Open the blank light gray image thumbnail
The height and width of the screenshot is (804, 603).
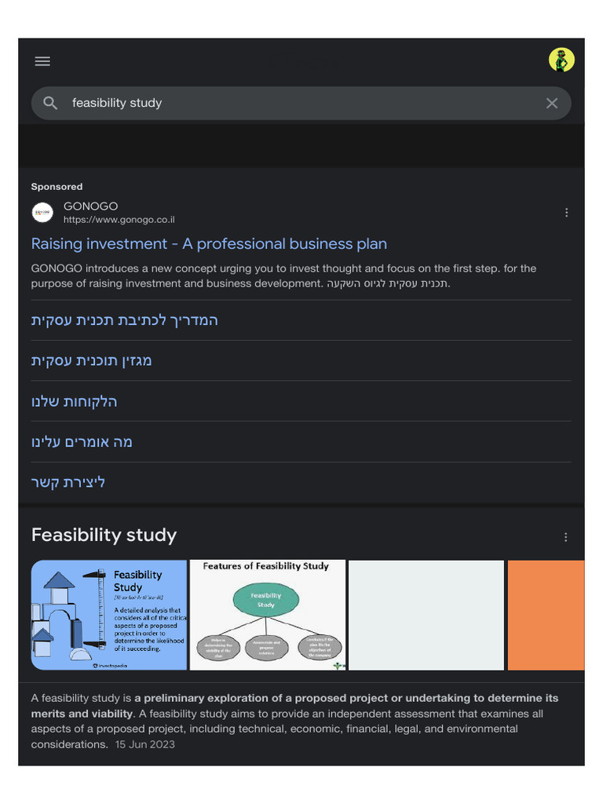point(426,615)
